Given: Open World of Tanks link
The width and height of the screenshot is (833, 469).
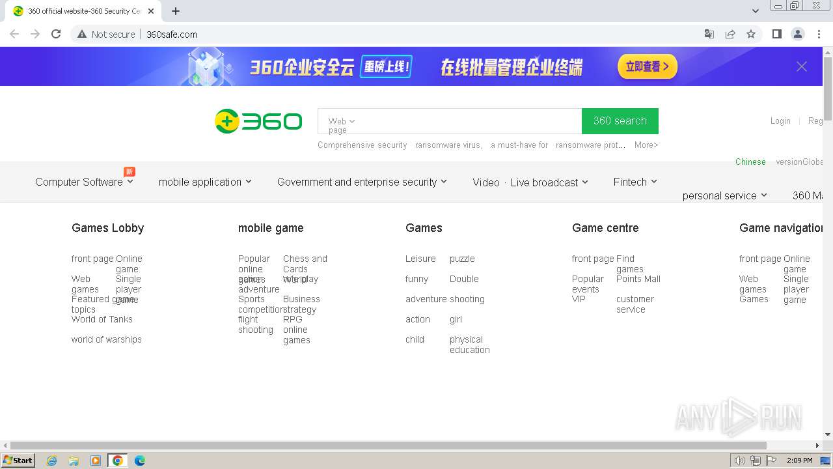Looking at the screenshot, I should pyautogui.click(x=102, y=319).
